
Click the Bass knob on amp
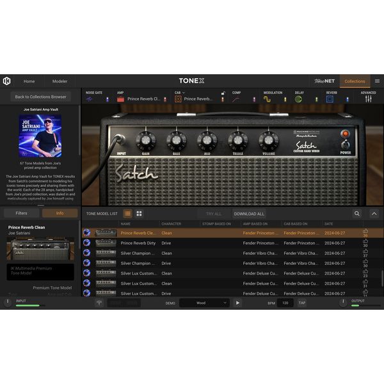[177, 141]
